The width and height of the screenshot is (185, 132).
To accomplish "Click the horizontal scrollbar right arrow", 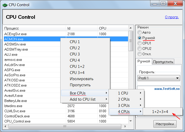I will pyautogui.click(x=126, y=127).
